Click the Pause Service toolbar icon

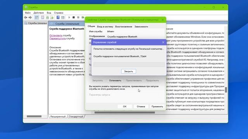click(78, 17)
